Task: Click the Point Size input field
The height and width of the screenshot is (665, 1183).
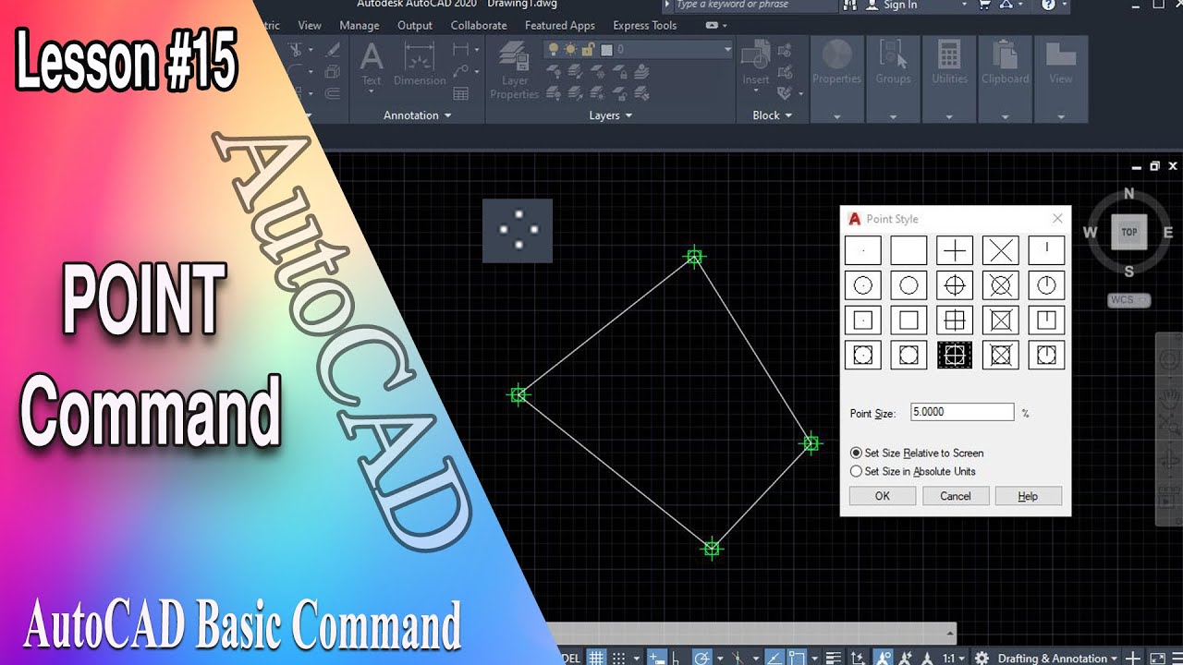Action: pos(962,413)
